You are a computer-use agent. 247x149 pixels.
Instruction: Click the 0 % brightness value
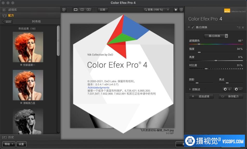pos(240,57)
